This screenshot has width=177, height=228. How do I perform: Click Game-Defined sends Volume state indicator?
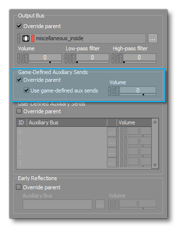pos(117,91)
